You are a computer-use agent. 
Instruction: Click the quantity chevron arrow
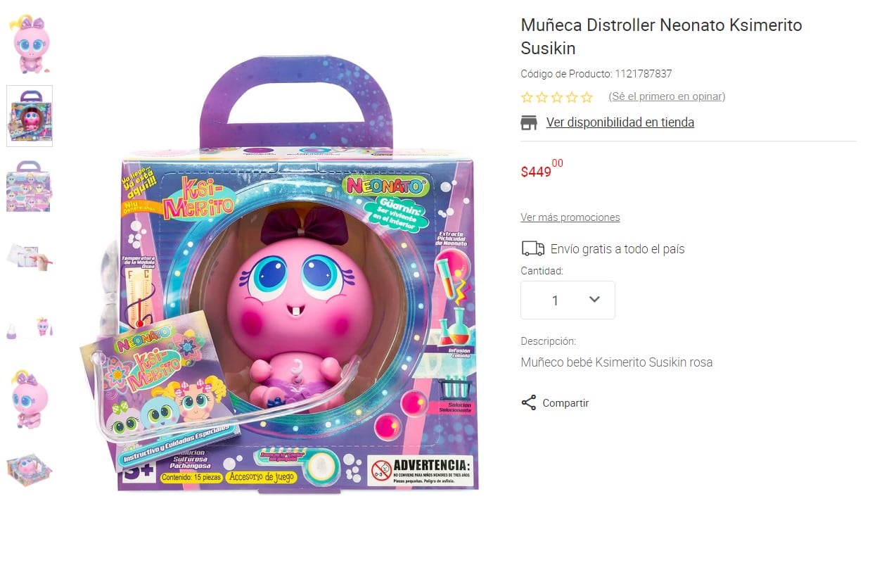point(594,300)
